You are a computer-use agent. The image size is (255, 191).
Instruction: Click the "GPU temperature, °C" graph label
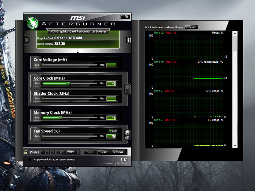[210, 62]
